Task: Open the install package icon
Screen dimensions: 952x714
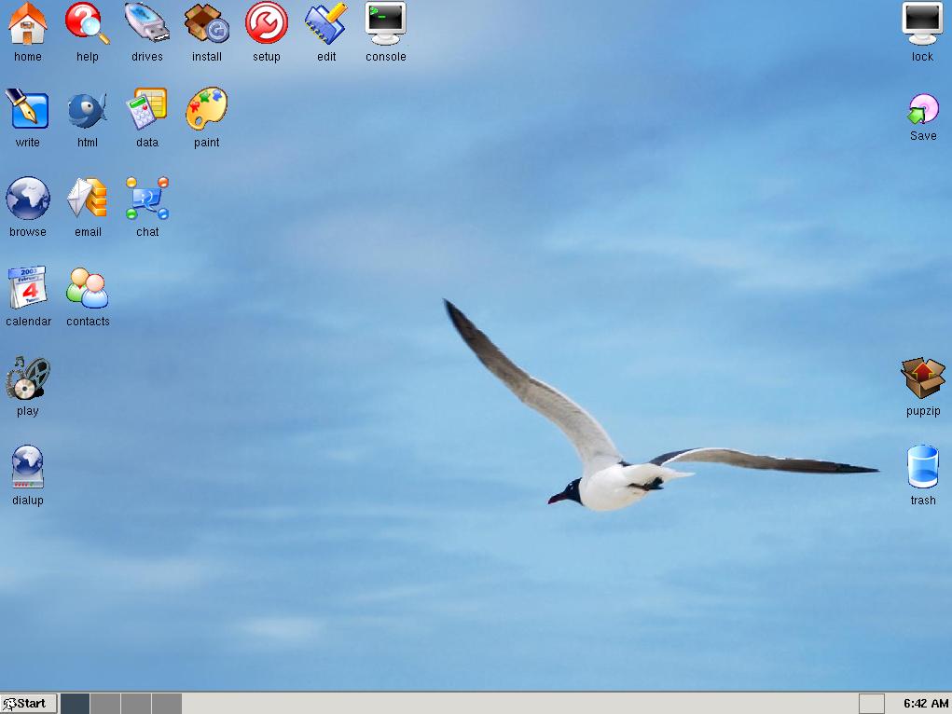Action: [x=207, y=23]
